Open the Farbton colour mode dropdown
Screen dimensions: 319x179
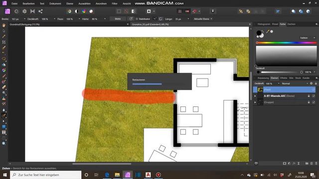(308, 38)
